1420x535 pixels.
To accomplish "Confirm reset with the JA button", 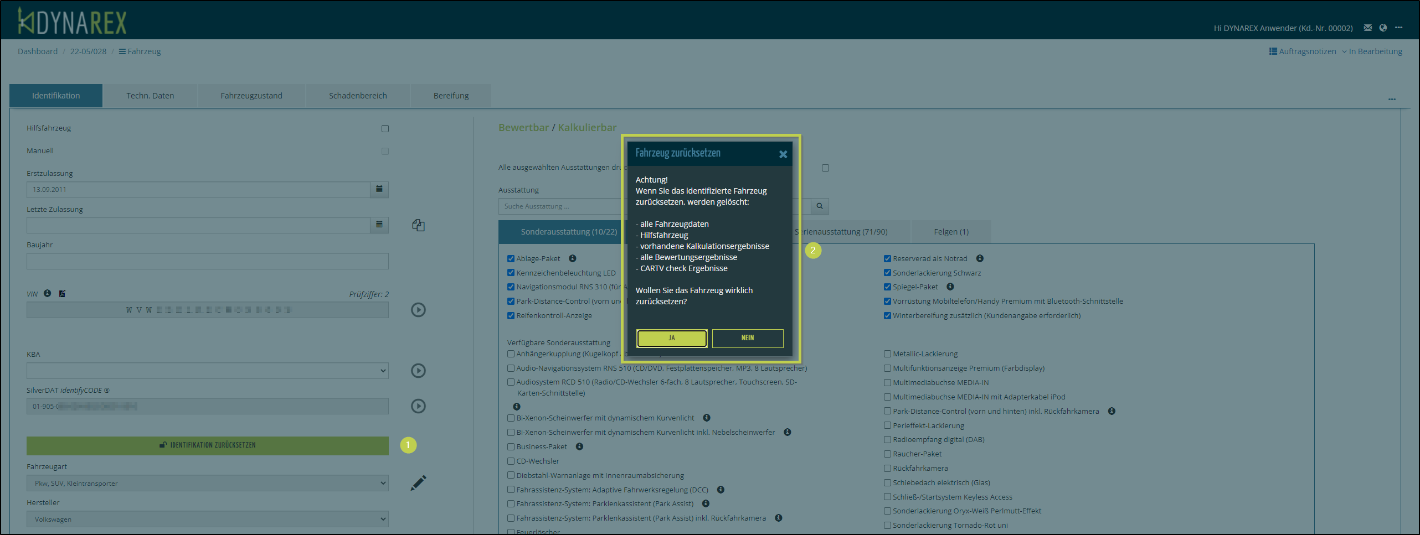I will click(672, 338).
